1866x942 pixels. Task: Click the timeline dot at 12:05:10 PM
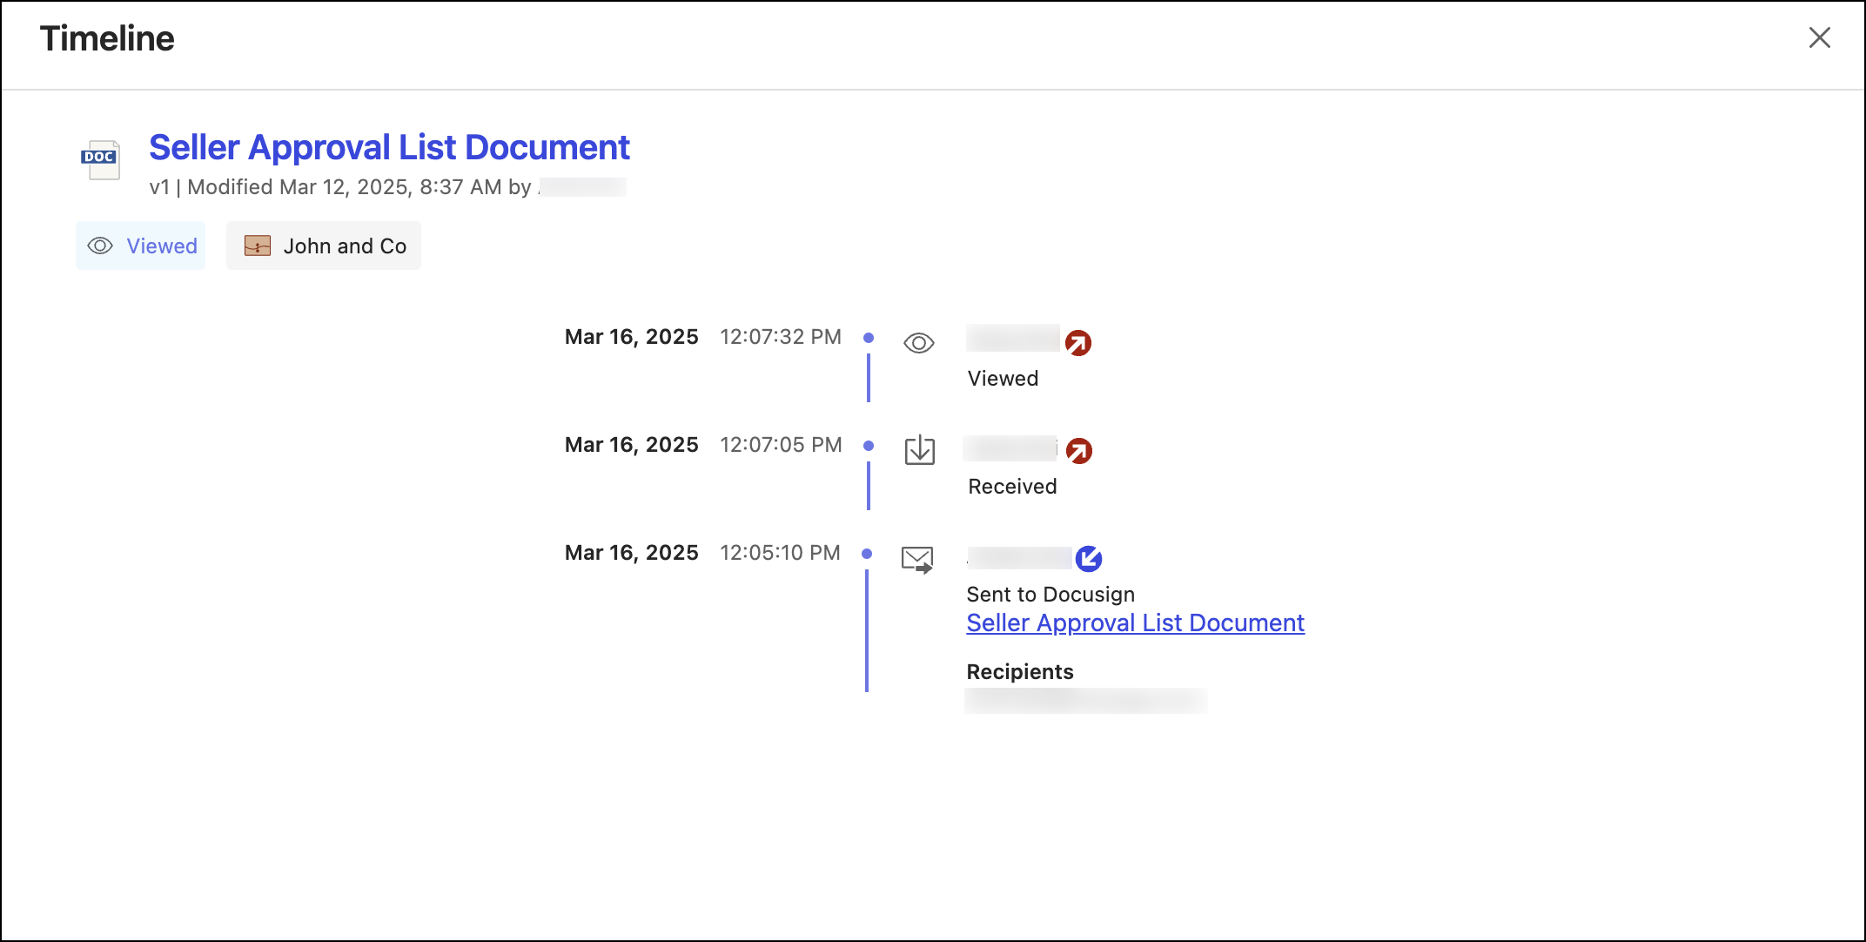click(867, 553)
